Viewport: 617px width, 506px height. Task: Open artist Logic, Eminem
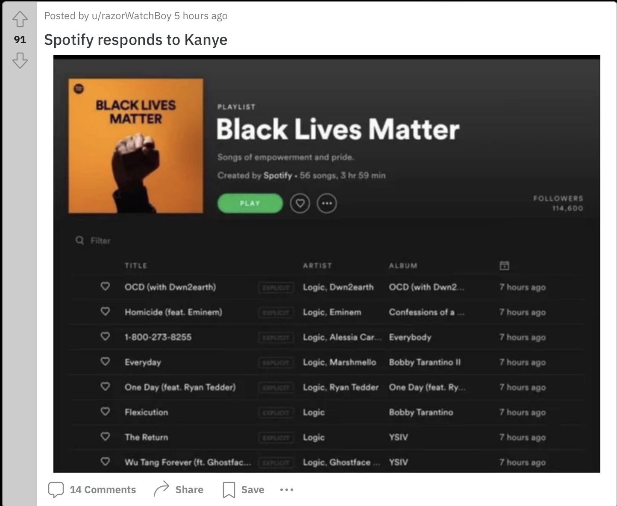332,312
